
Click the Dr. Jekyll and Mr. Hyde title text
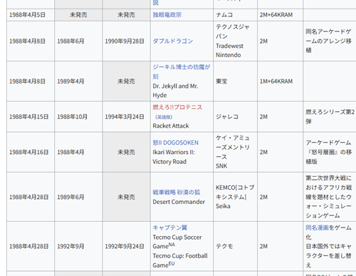(x=175, y=91)
